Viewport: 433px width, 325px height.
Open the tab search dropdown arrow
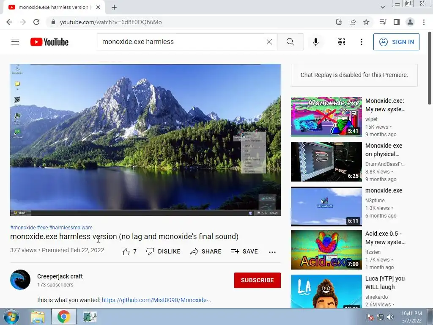pos(382,7)
